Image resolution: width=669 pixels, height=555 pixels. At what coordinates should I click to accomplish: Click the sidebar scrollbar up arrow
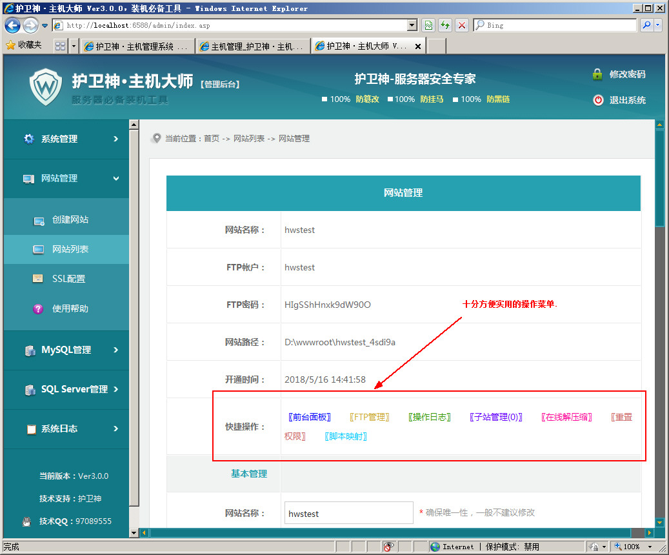click(134, 125)
